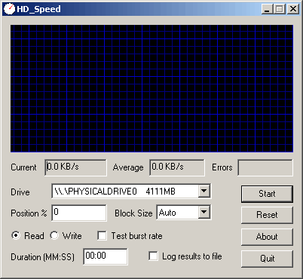Maximize the HD_Speed window
The height and width of the screenshot is (279, 303).
coord(280,9)
